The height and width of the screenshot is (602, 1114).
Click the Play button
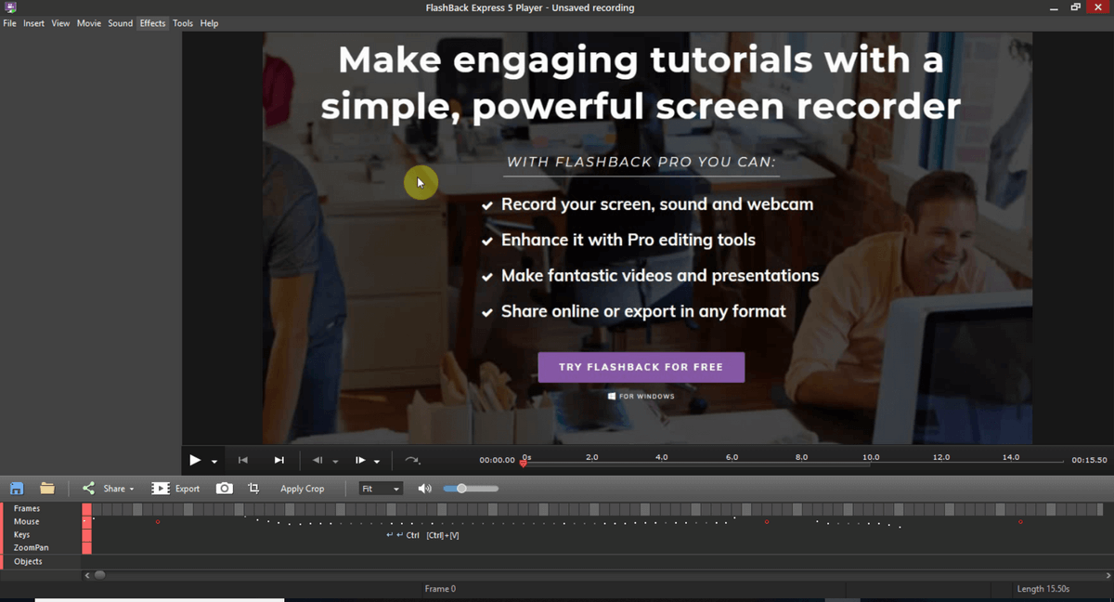tap(195, 460)
